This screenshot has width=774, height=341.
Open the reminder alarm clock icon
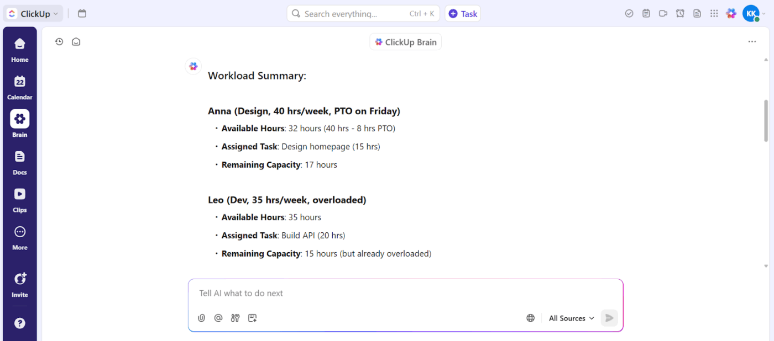click(x=681, y=14)
